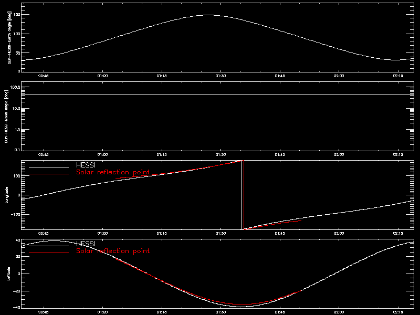
Task: Click 02:15 time label under the Longitude plot
Action: (x=398, y=234)
